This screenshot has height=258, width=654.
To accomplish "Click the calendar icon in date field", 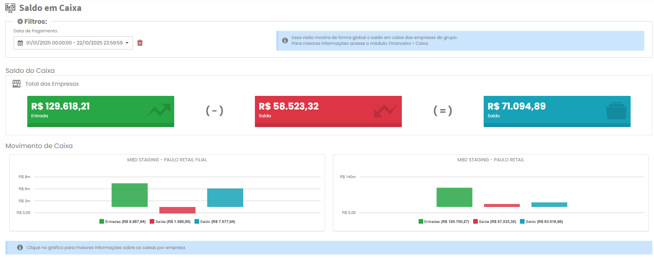I will pos(20,43).
